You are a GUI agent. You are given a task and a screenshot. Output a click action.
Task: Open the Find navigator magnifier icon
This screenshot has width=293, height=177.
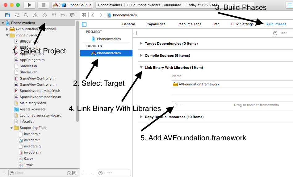[x=26, y=15]
